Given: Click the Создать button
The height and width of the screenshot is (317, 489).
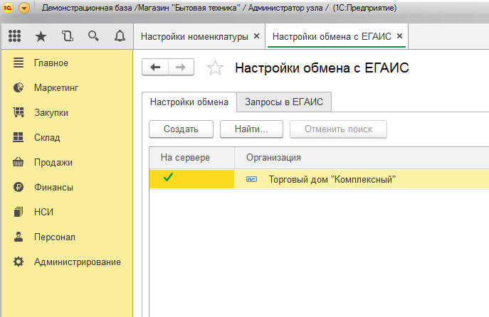Looking at the screenshot, I should [x=181, y=129].
